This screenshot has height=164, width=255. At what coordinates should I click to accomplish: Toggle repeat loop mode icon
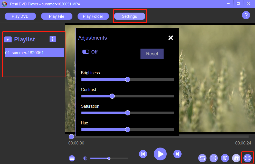202,158
